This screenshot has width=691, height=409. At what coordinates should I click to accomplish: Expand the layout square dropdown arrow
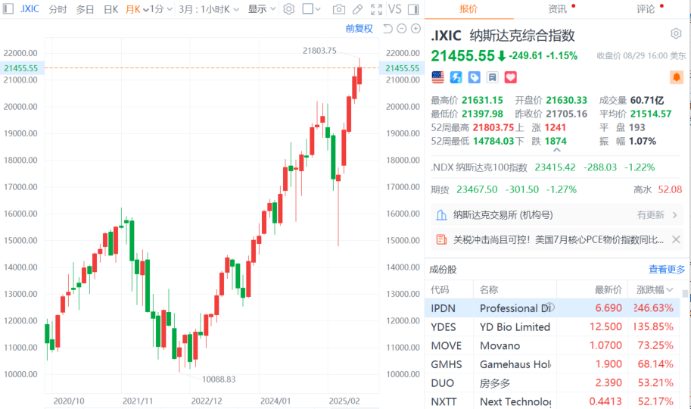(318, 9)
